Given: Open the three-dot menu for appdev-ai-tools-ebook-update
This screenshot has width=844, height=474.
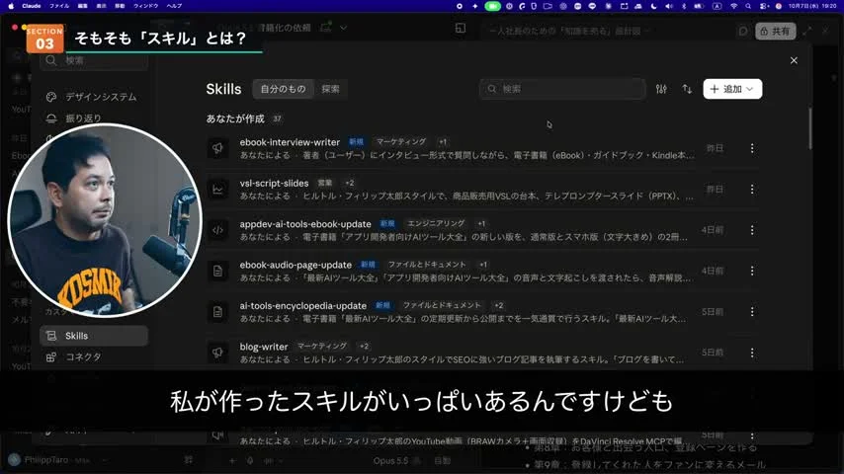Looking at the screenshot, I should [x=752, y=230].
